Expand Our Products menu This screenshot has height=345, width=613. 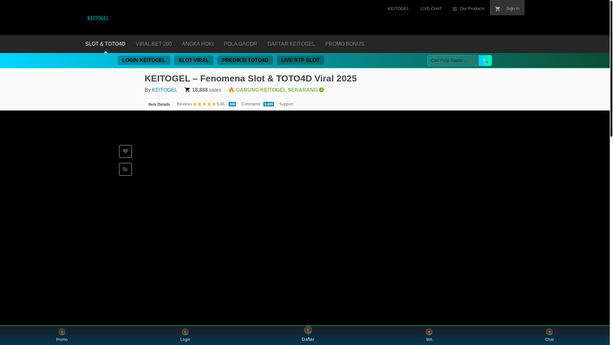tap(468, 9)
